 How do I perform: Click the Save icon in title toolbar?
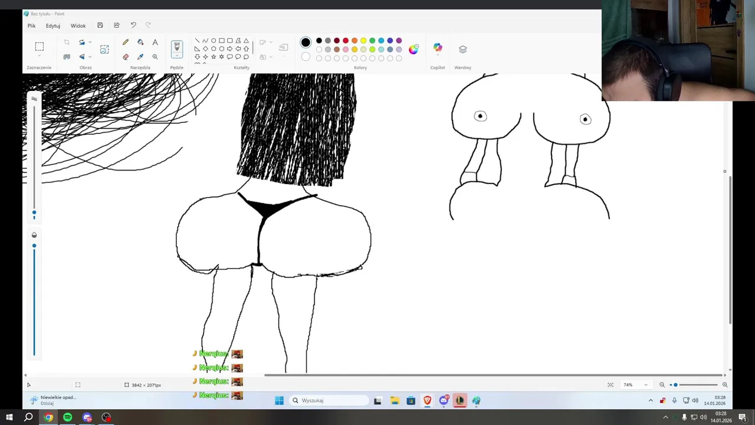(100, 25)
